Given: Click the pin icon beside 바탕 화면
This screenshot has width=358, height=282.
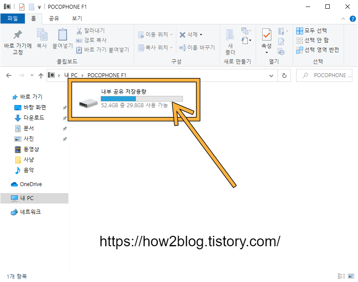Looking at the screenshot, I should point(65,107).
